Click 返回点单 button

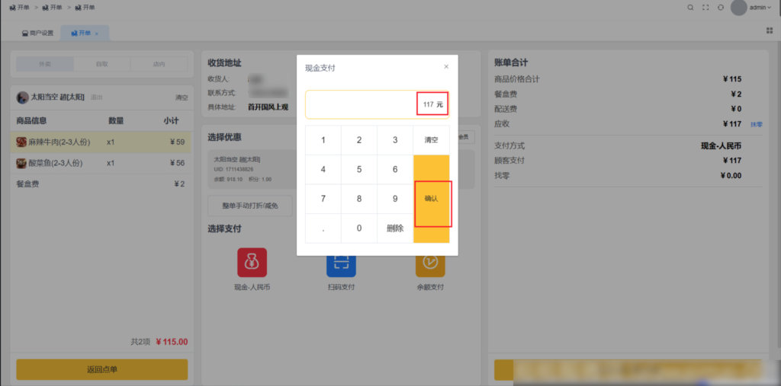pos(102,370)
